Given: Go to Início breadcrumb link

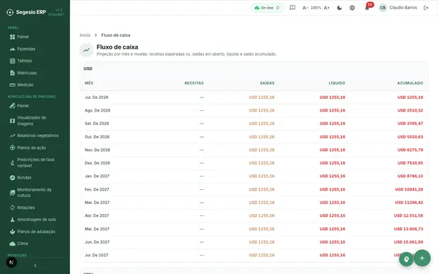Looking at the screenshot, I should coord(85,35).
